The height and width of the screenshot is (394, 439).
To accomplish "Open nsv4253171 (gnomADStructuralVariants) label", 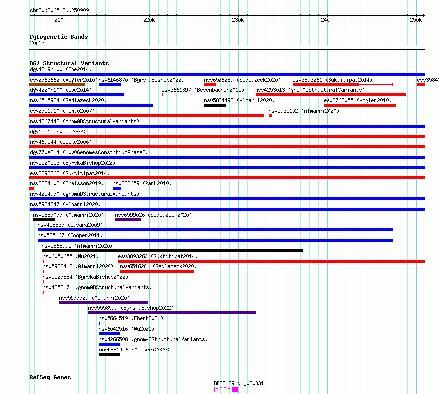I will (x=97, y=287).
